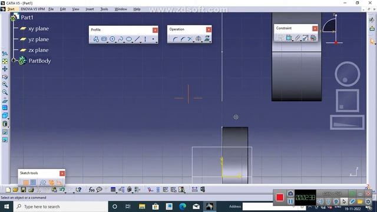
Task: Choose the Chamfer tool in Operation toolbar
Action: point(183,39)
